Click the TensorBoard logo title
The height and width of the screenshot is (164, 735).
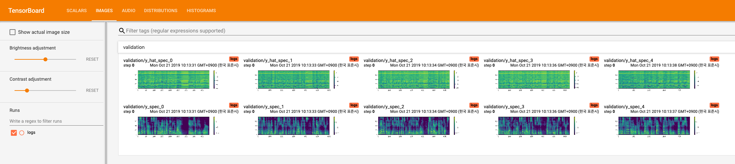click(x=26, y=10)
